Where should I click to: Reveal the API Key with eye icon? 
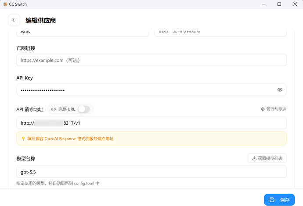tap(280, 90)
